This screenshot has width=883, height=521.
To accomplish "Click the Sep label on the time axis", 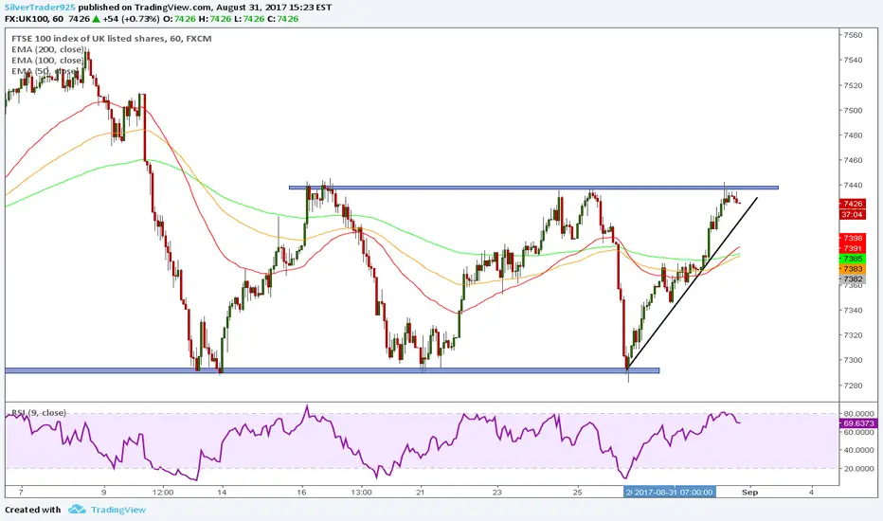I will click(749, 493).
